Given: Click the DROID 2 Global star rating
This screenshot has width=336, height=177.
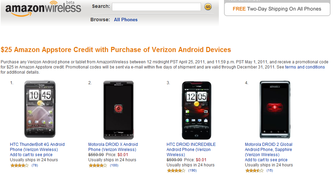Looking at the screenshot, I should click(255, 171).
